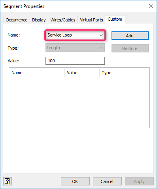Click the Restore button
The image size is (157, 189).
click(130, 48)
